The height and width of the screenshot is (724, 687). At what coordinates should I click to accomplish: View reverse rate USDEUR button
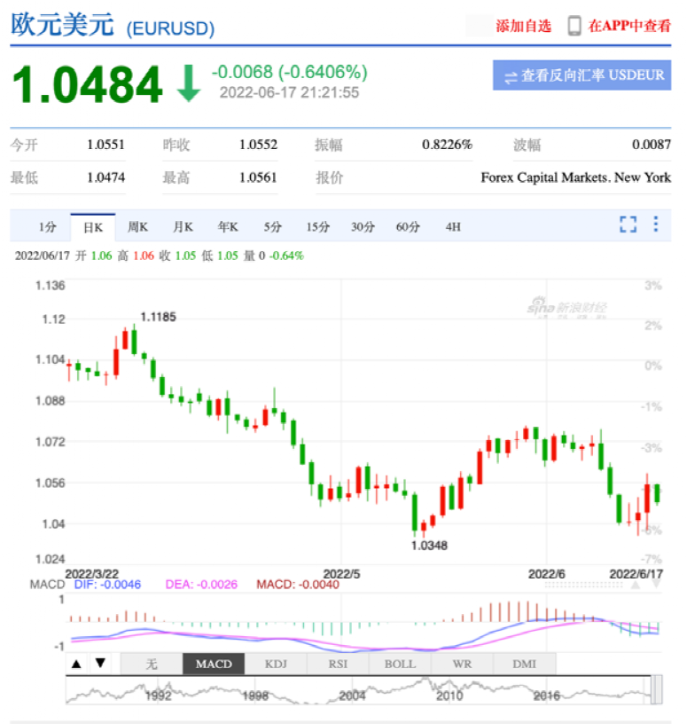coord(582,76)
